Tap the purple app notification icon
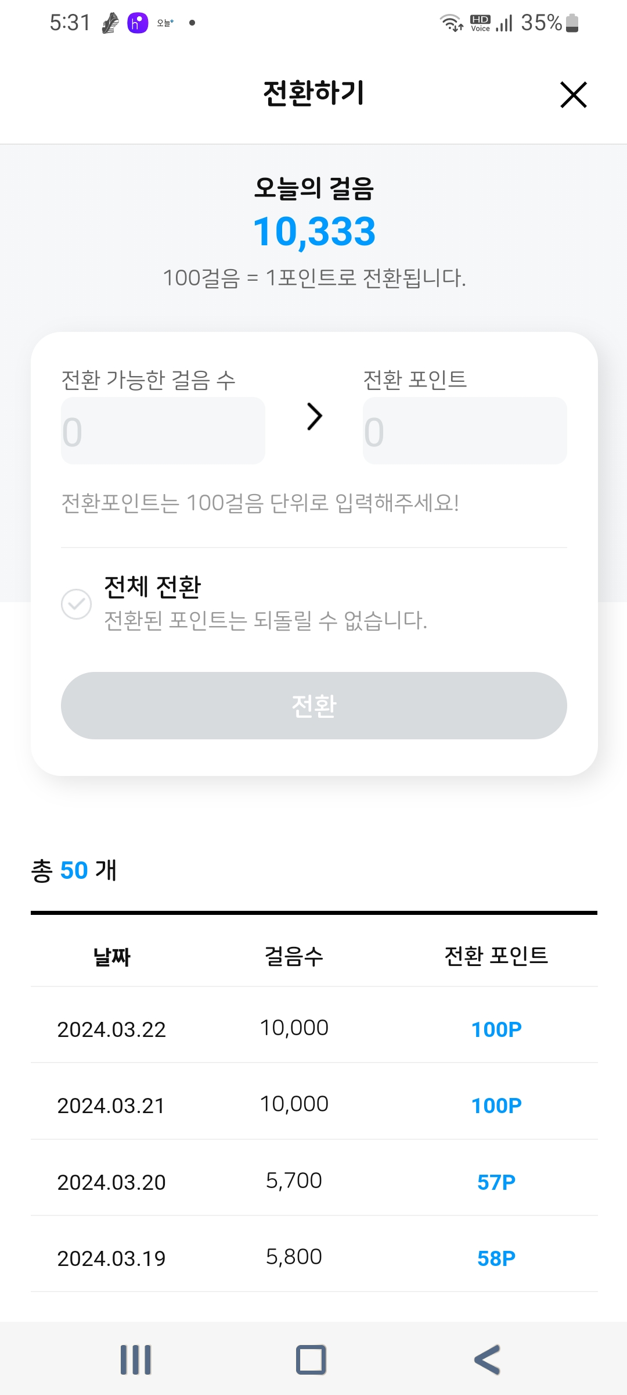 (x=138, y=23)
